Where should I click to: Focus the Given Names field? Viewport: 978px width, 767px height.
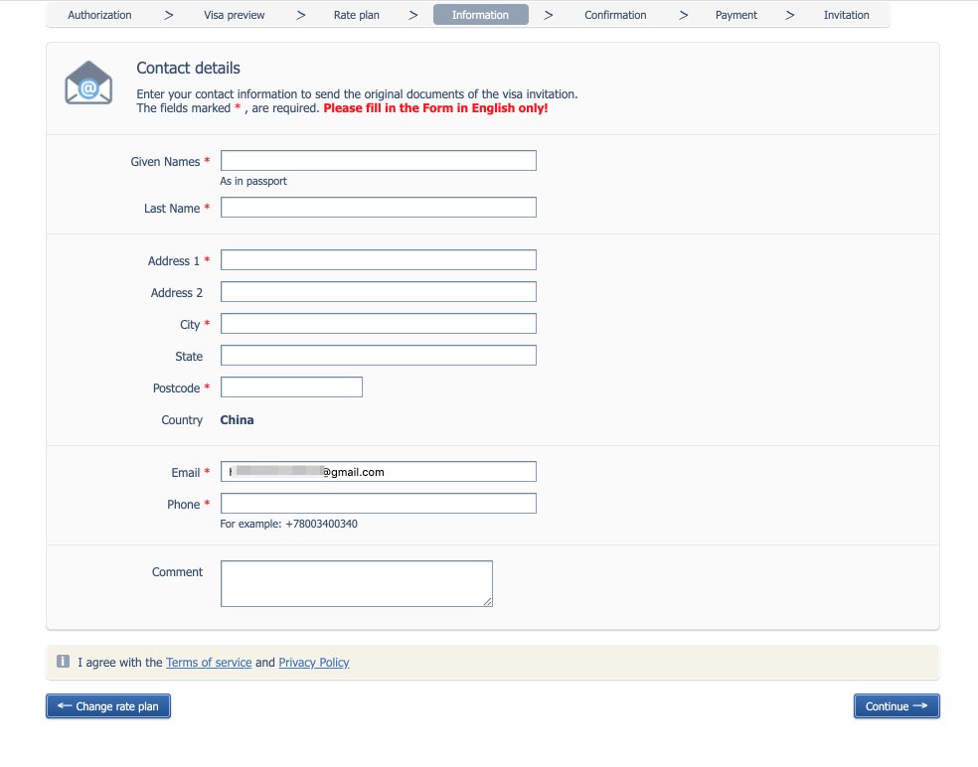[378, 160]
